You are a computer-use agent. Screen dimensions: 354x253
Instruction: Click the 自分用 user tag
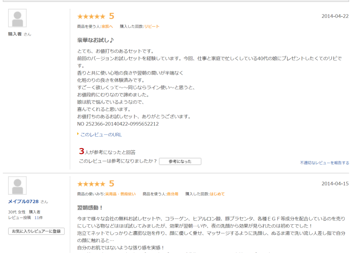coord(173,194)
